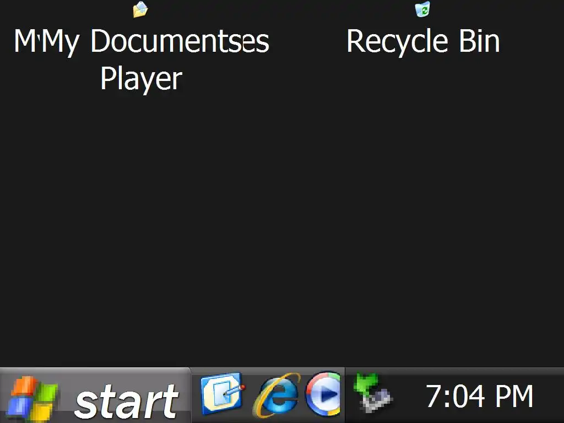The image size is (564, 423).
Task: Click the Safely Remove Hardware tray icon
Action: click(373, 392)
